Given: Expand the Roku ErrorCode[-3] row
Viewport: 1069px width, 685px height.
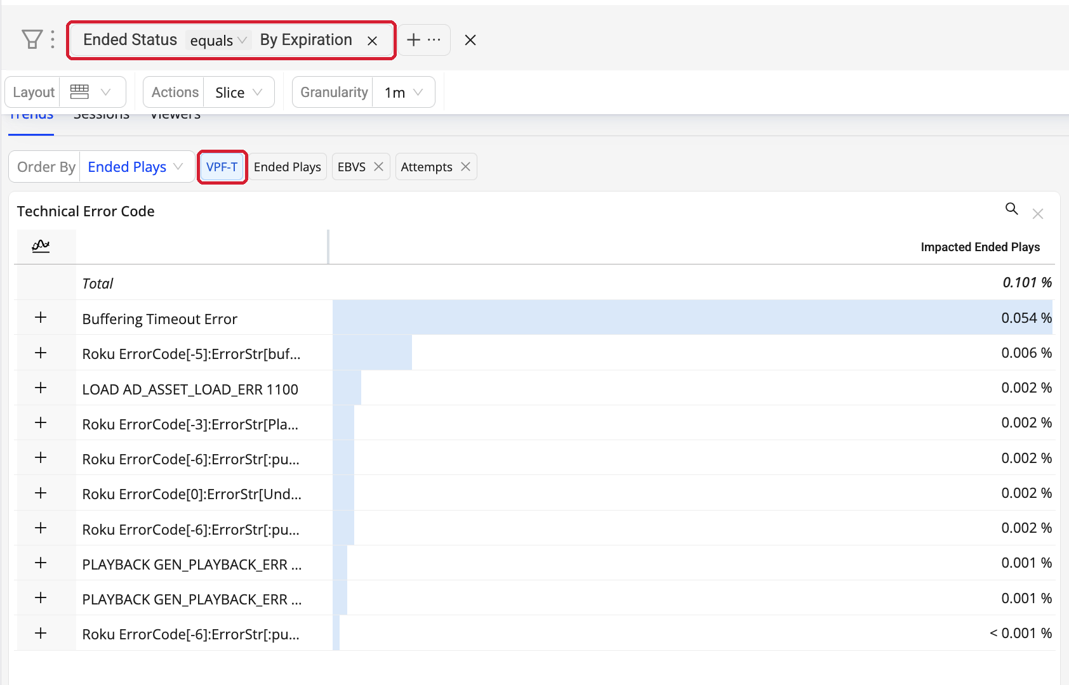Looking at the screenshot, I should (41, 422).
